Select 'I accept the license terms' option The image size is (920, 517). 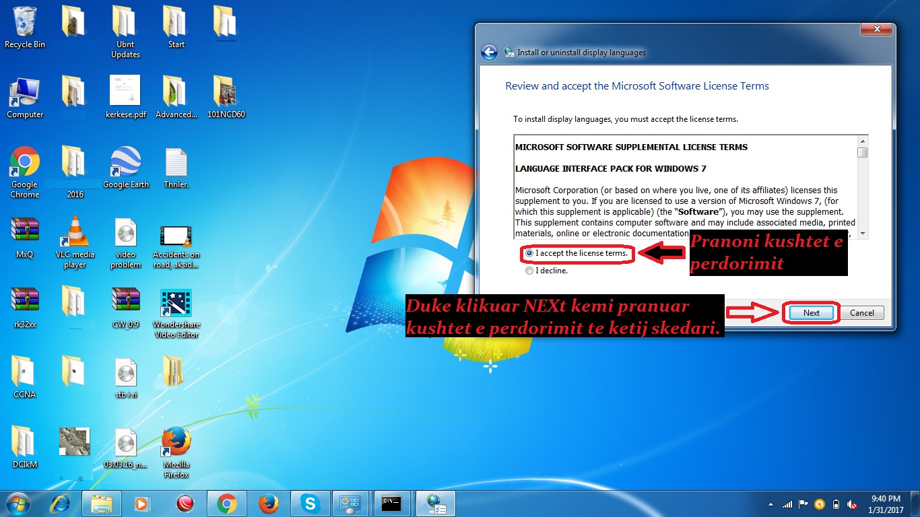point(577,253)
